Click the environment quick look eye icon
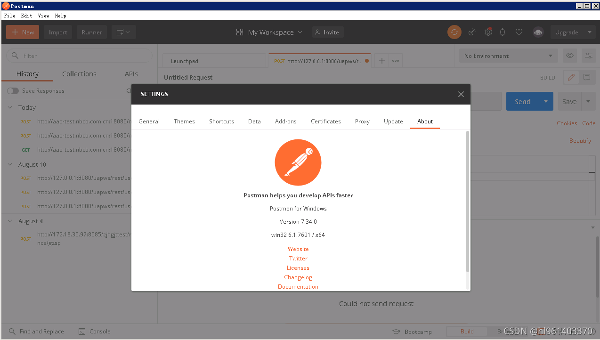The width and height of the screenshot is (600, 340). coord(570,56)
